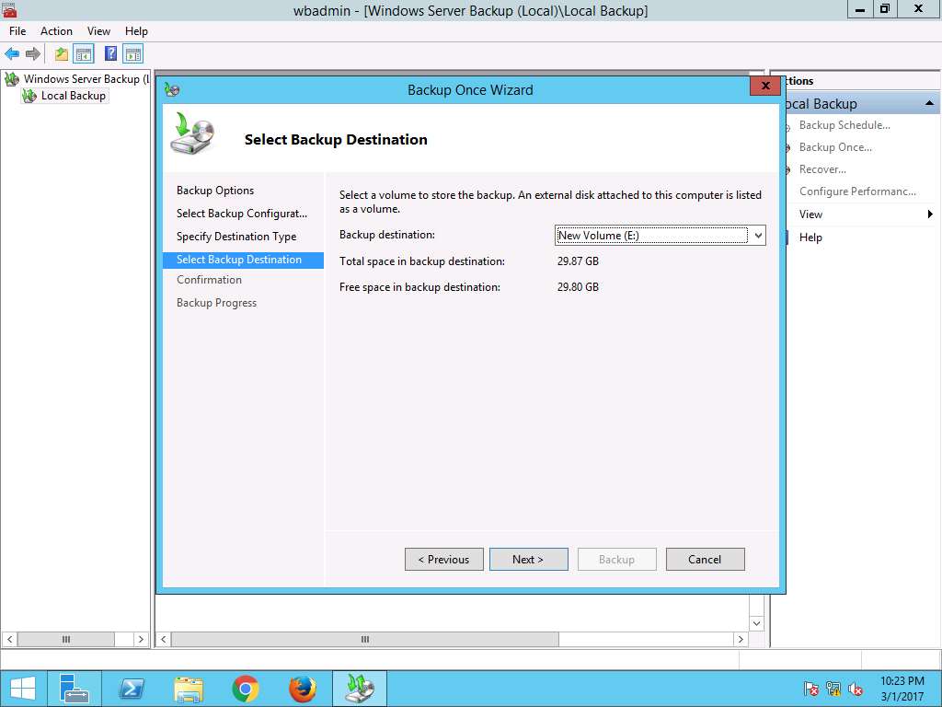Open the View menu
This screenshot has width=942, height=707.
[x=98, y=31]
